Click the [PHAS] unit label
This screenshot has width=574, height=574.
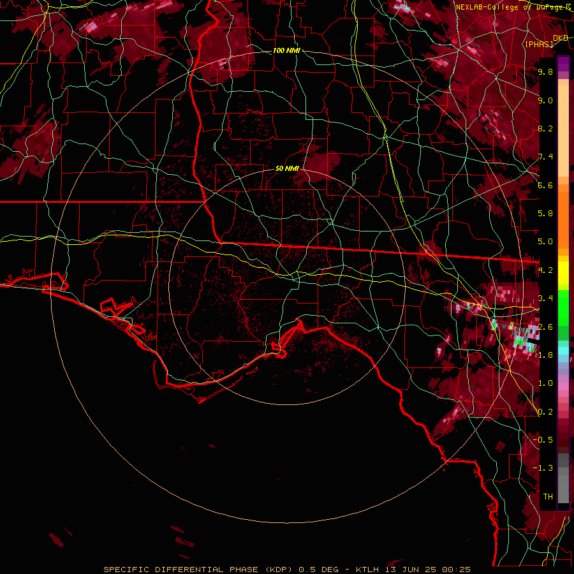pos(539,44)
